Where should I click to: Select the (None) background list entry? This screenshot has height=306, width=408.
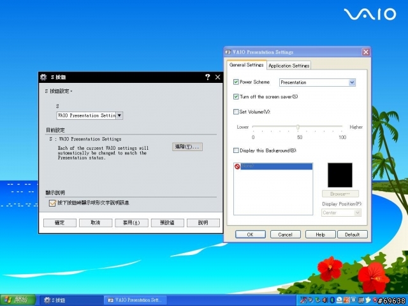coord(273,166)
